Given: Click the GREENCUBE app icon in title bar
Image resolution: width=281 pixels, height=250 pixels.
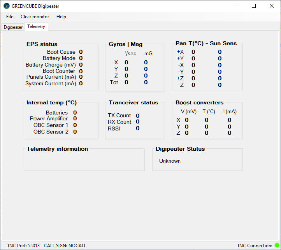Looking at the screenshot, I should (x=7, y=6).
